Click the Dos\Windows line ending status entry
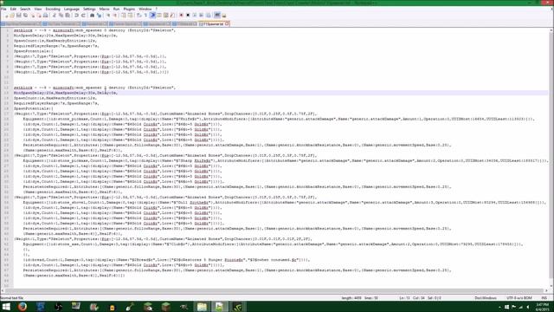554x312 pixels. pyautogui.click(x=486, y=298)
